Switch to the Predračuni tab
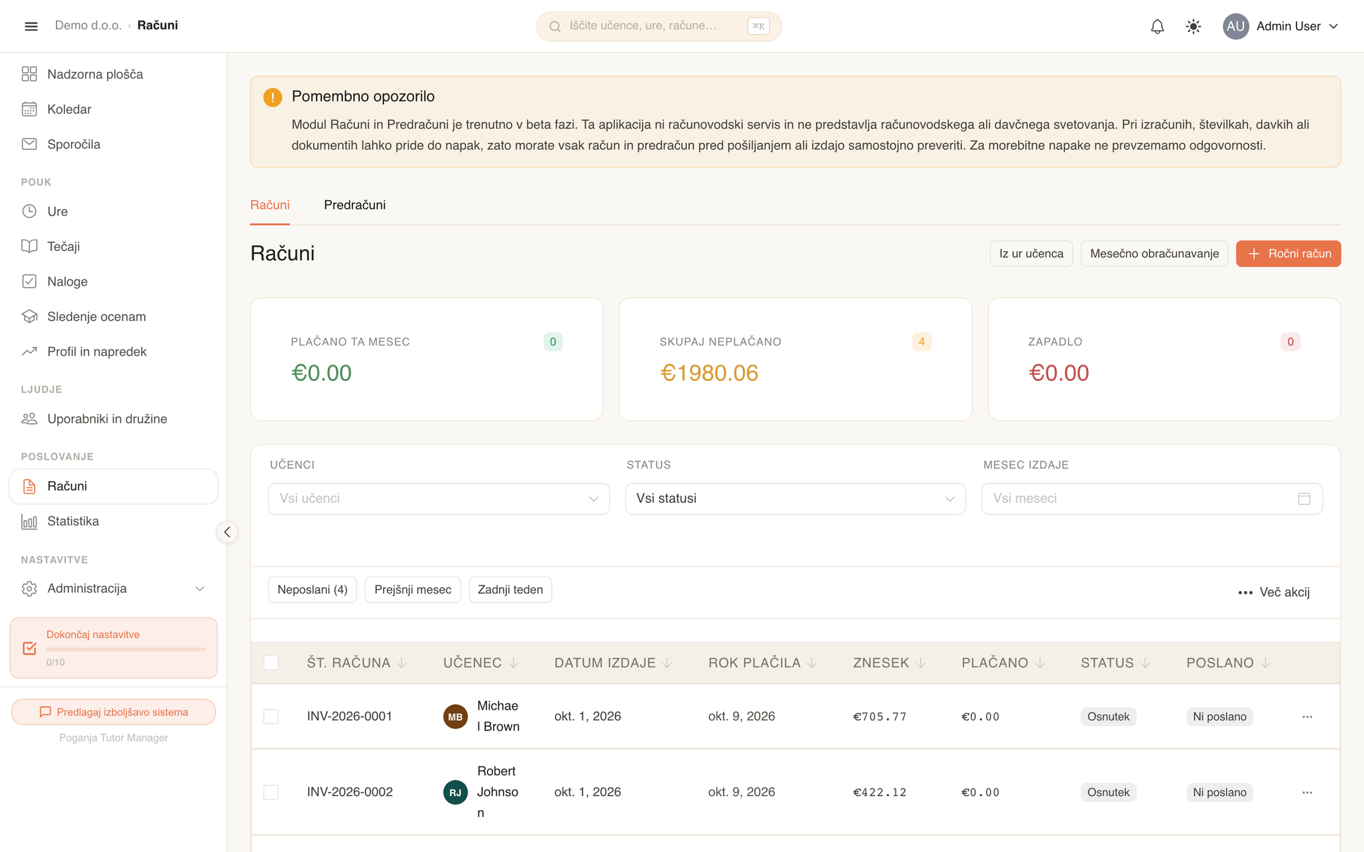The image size is (1364, 852). click(355, 205)
